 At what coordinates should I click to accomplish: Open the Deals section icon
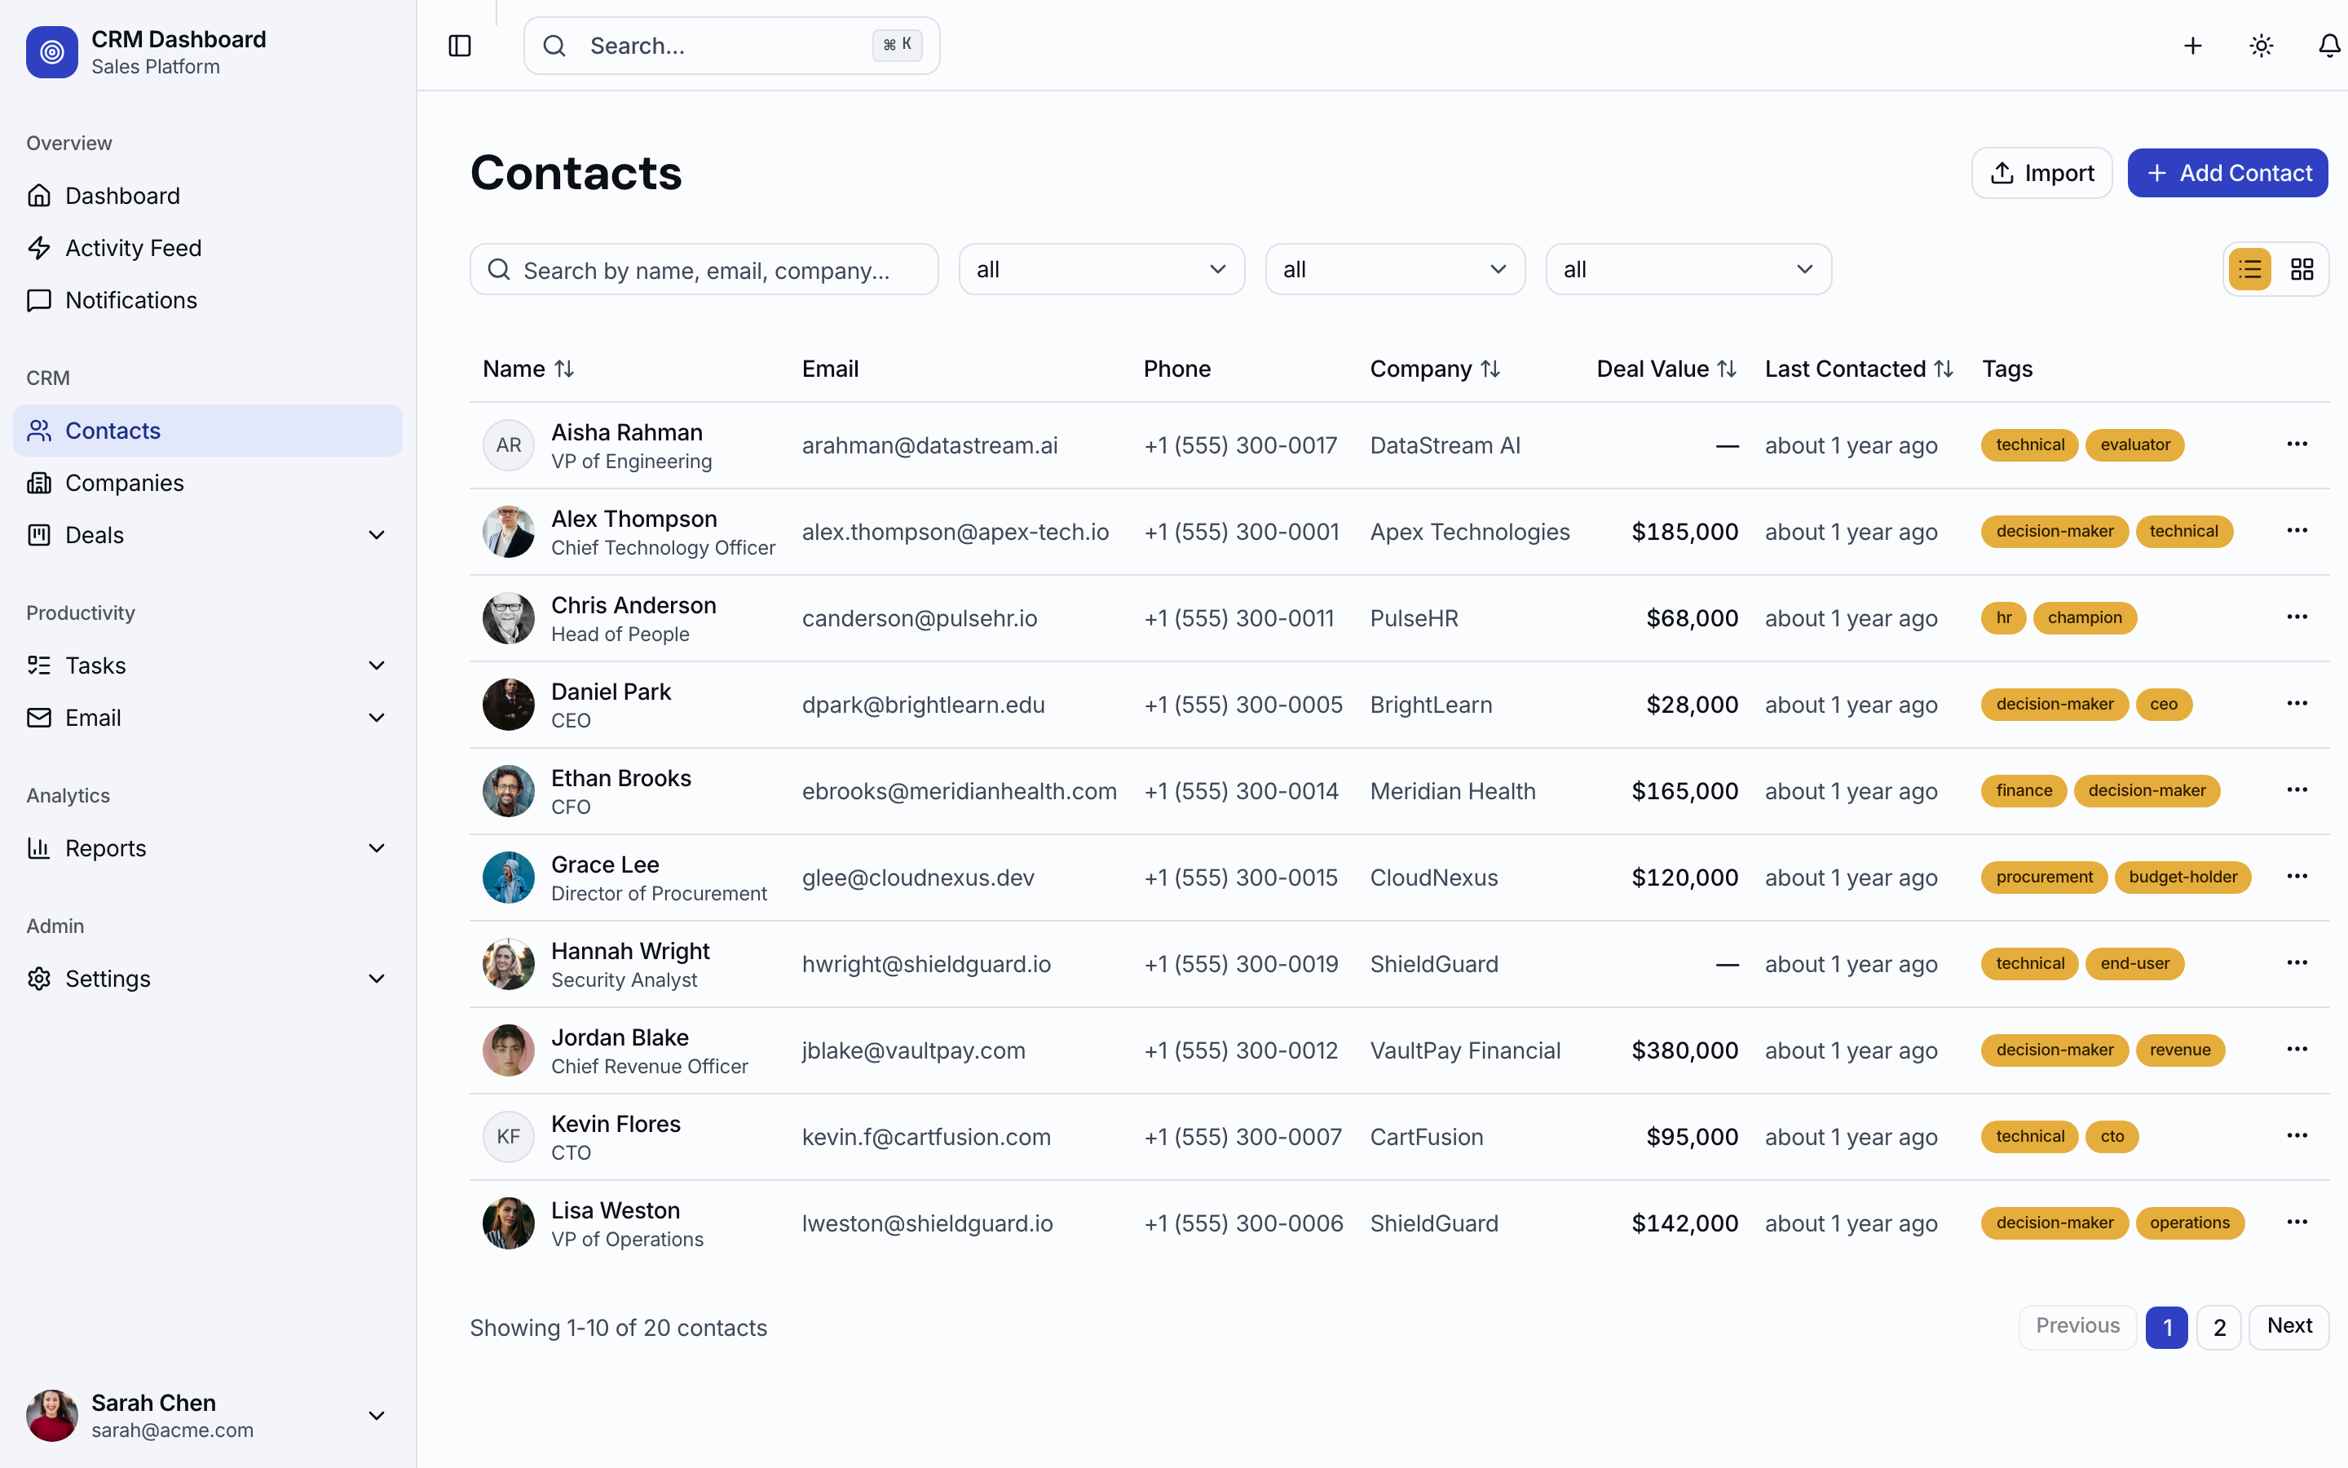40,535
